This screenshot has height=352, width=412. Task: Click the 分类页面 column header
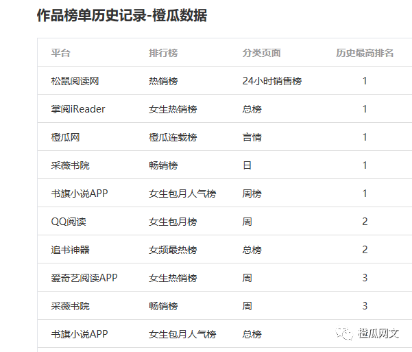click(x=261, y=53)
